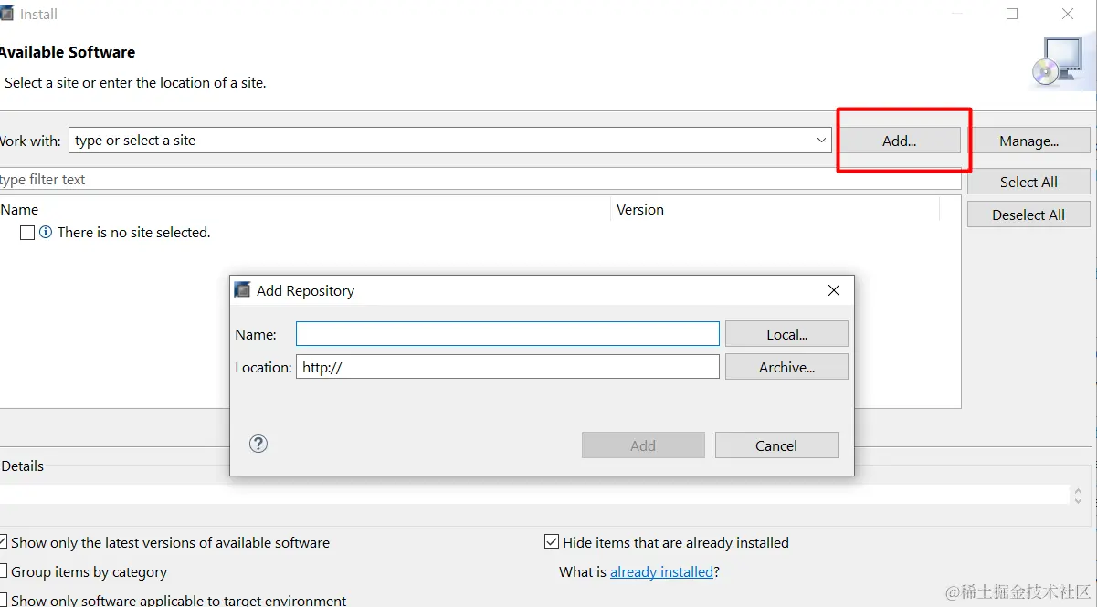Cancel the Add Repository dialog
This screenshot has width=1097, height=607.
click(776, 445)
